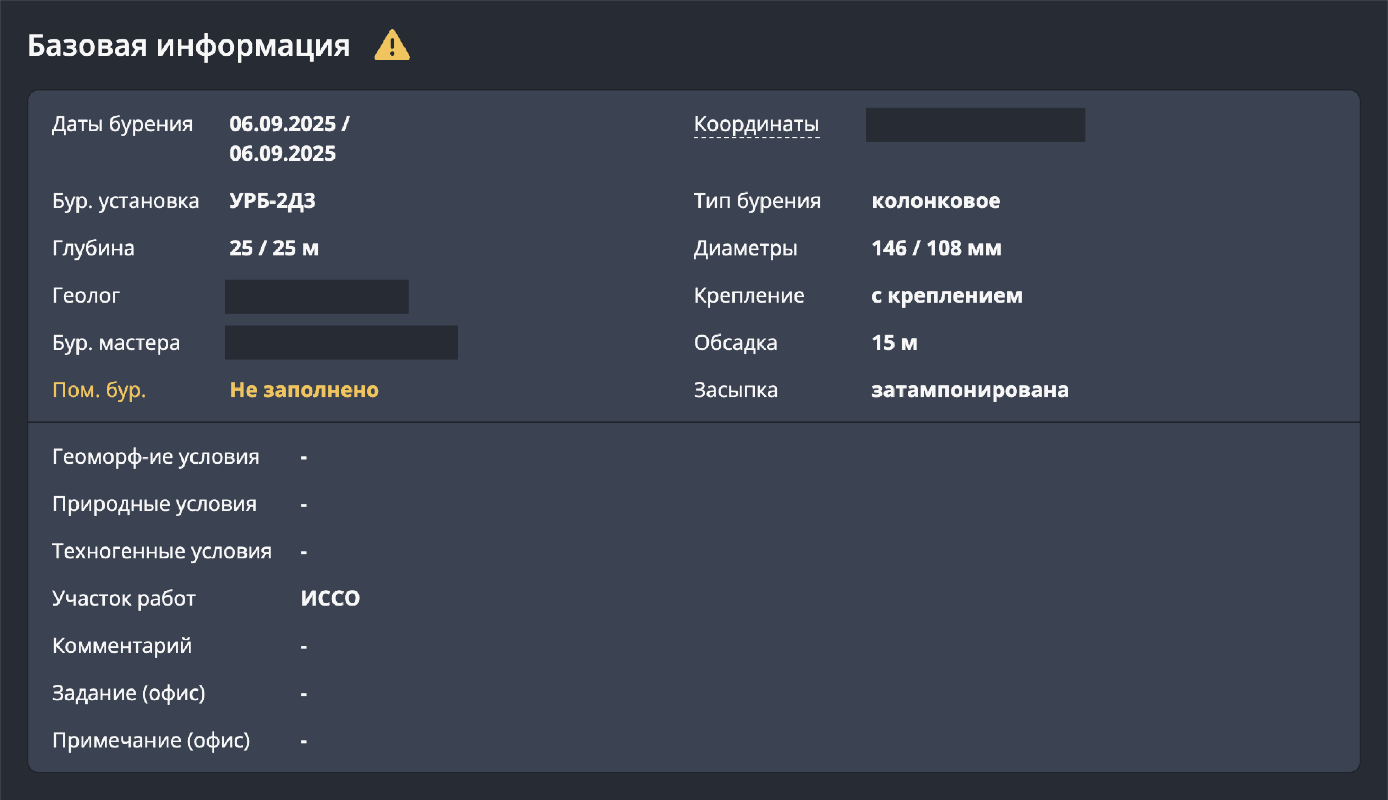Click the depth value 25 / 25 м

tap(274, 248)
